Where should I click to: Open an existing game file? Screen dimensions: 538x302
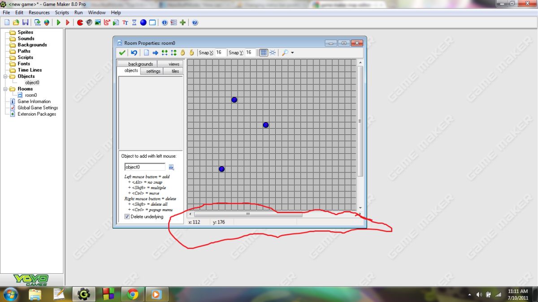click(x=16, y=22)
